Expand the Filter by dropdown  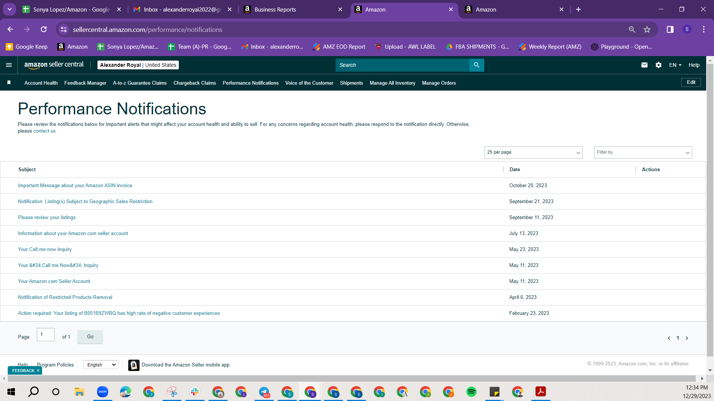pos(643,152)
